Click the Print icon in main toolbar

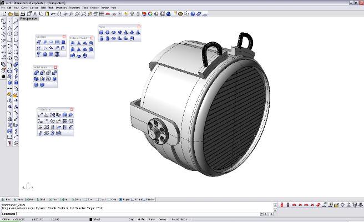coord(23,14)
